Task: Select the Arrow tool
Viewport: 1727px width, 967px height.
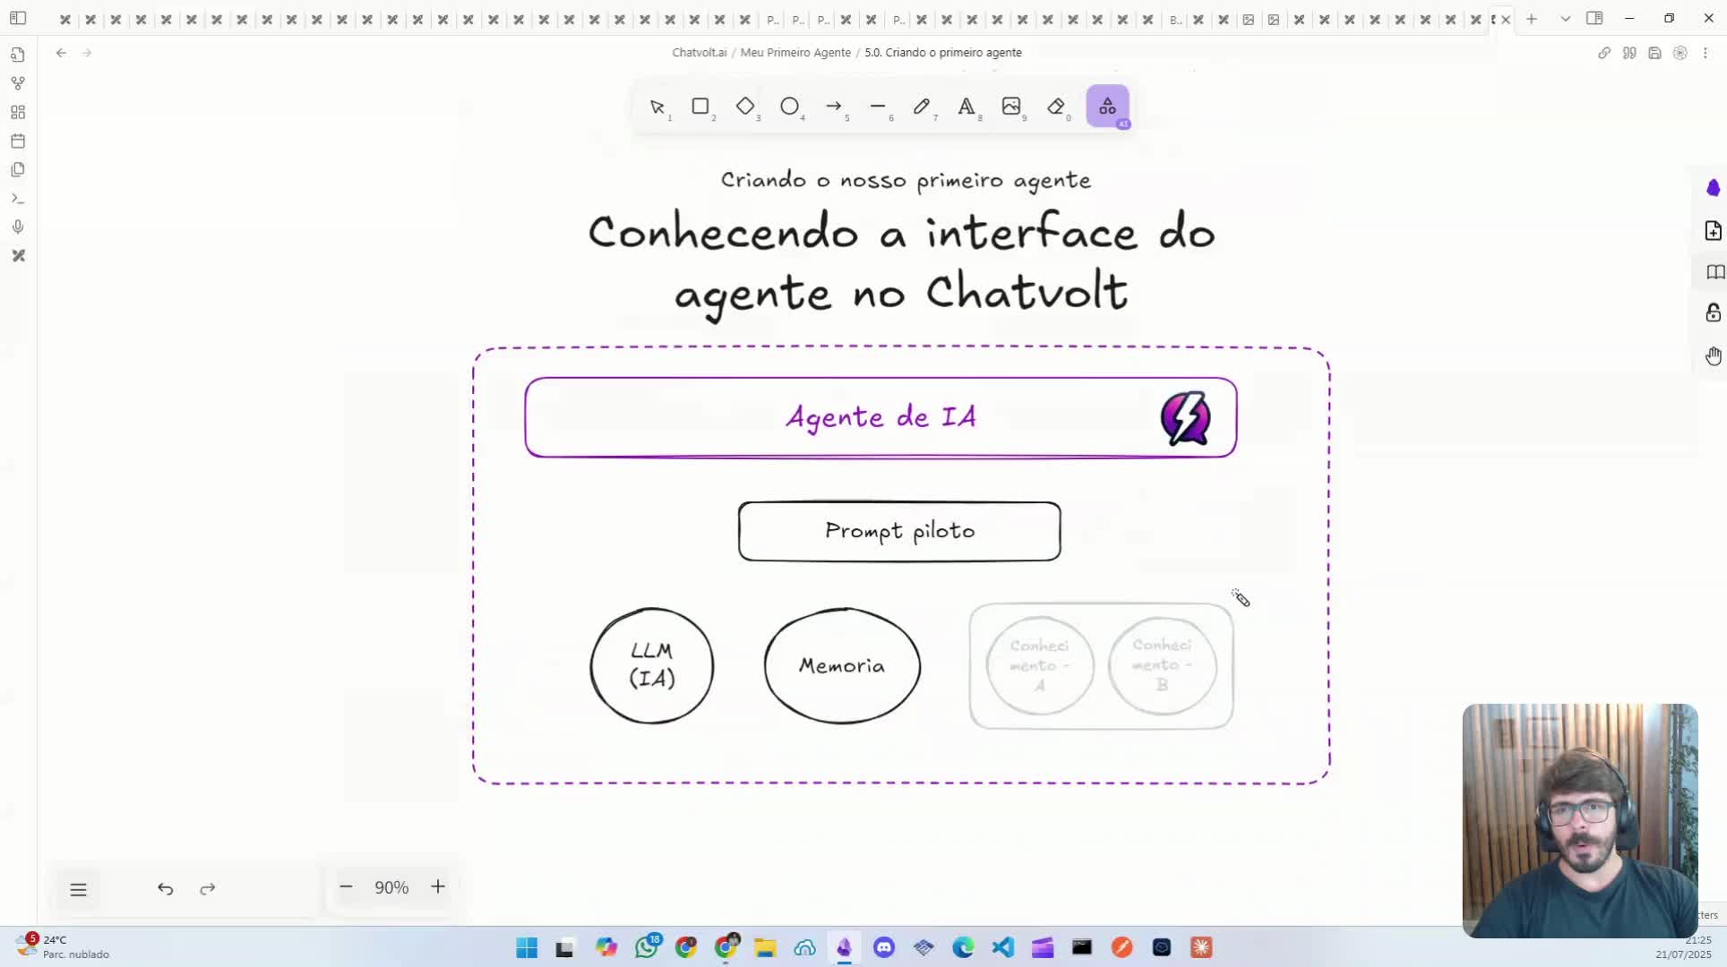Action: tap(835, 107)
